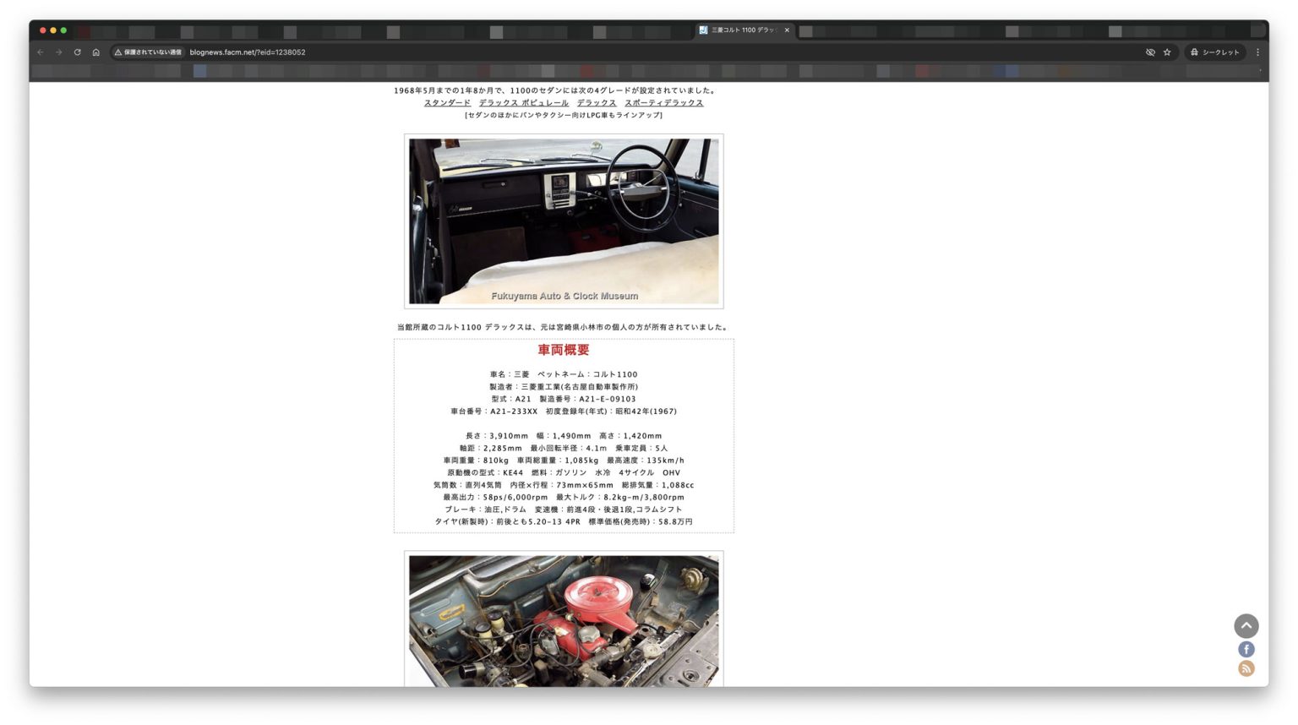Close the 三菱コルト 1100 tab

click(787, 30)
